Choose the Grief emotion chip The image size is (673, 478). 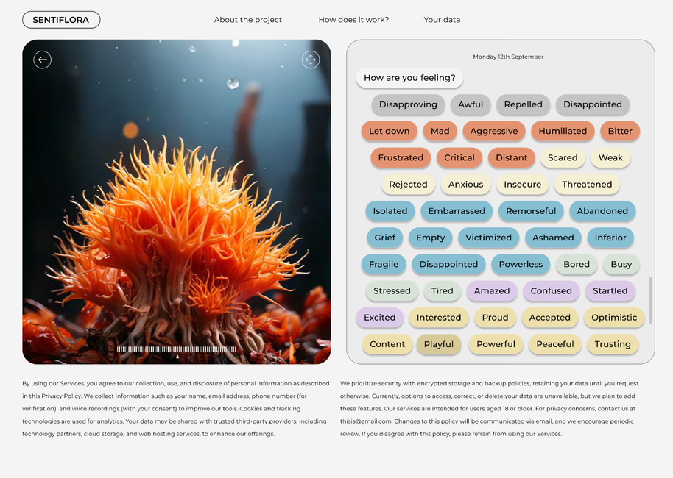click(385, 238)
